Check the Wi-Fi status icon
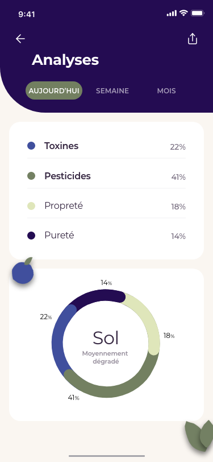 [184, 13]
